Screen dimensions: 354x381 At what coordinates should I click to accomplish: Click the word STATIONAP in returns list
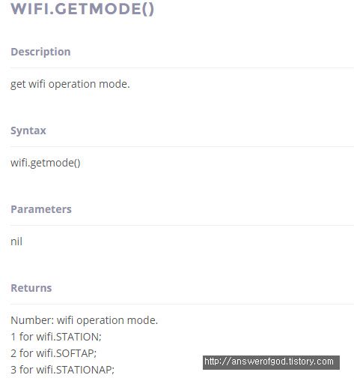coord(84,370)
